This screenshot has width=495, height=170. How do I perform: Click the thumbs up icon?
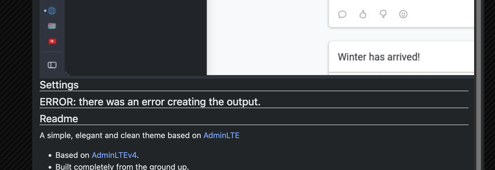[x=363, y=14]
